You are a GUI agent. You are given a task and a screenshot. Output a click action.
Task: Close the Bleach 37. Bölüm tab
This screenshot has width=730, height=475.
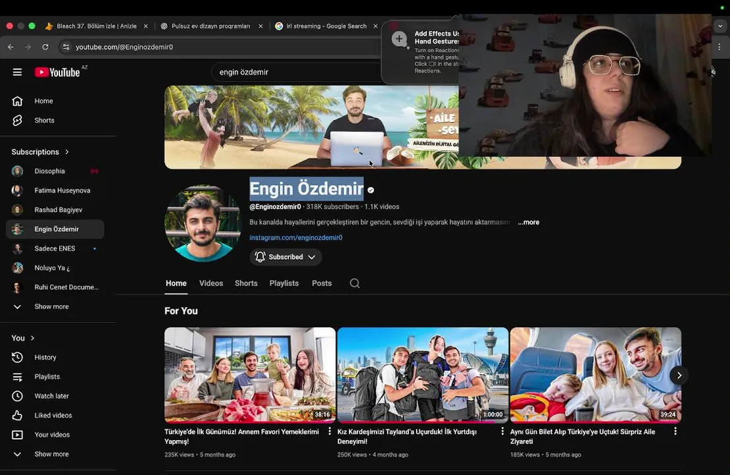pyautogui.click(x=146, y=26)
